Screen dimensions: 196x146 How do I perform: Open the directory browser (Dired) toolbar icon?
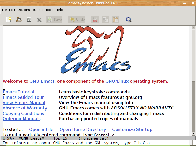[x=29, y=20]
